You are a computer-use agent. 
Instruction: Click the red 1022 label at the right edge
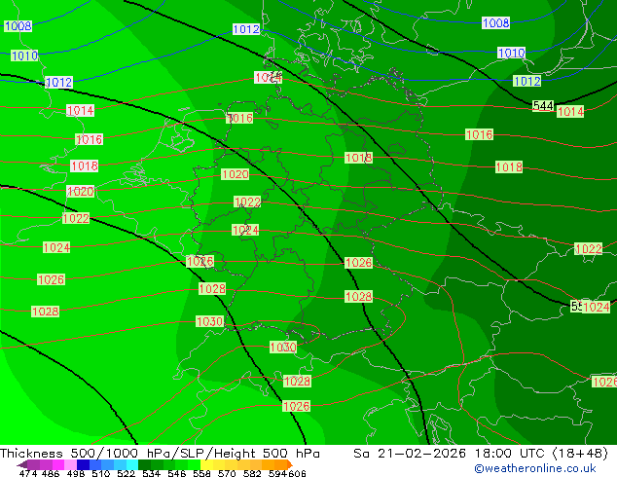[x=588, y=249]
